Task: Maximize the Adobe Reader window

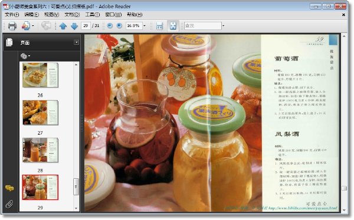Action: coord(328,6)
